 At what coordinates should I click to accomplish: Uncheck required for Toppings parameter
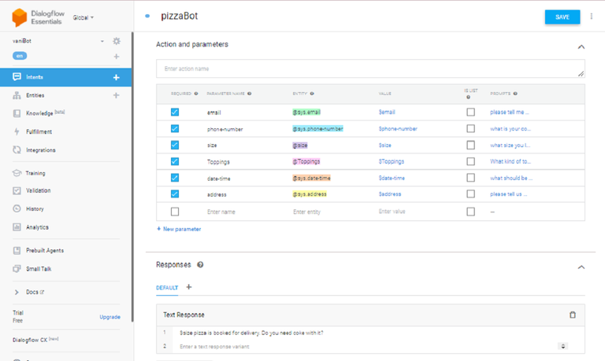[x=175, y=161]
